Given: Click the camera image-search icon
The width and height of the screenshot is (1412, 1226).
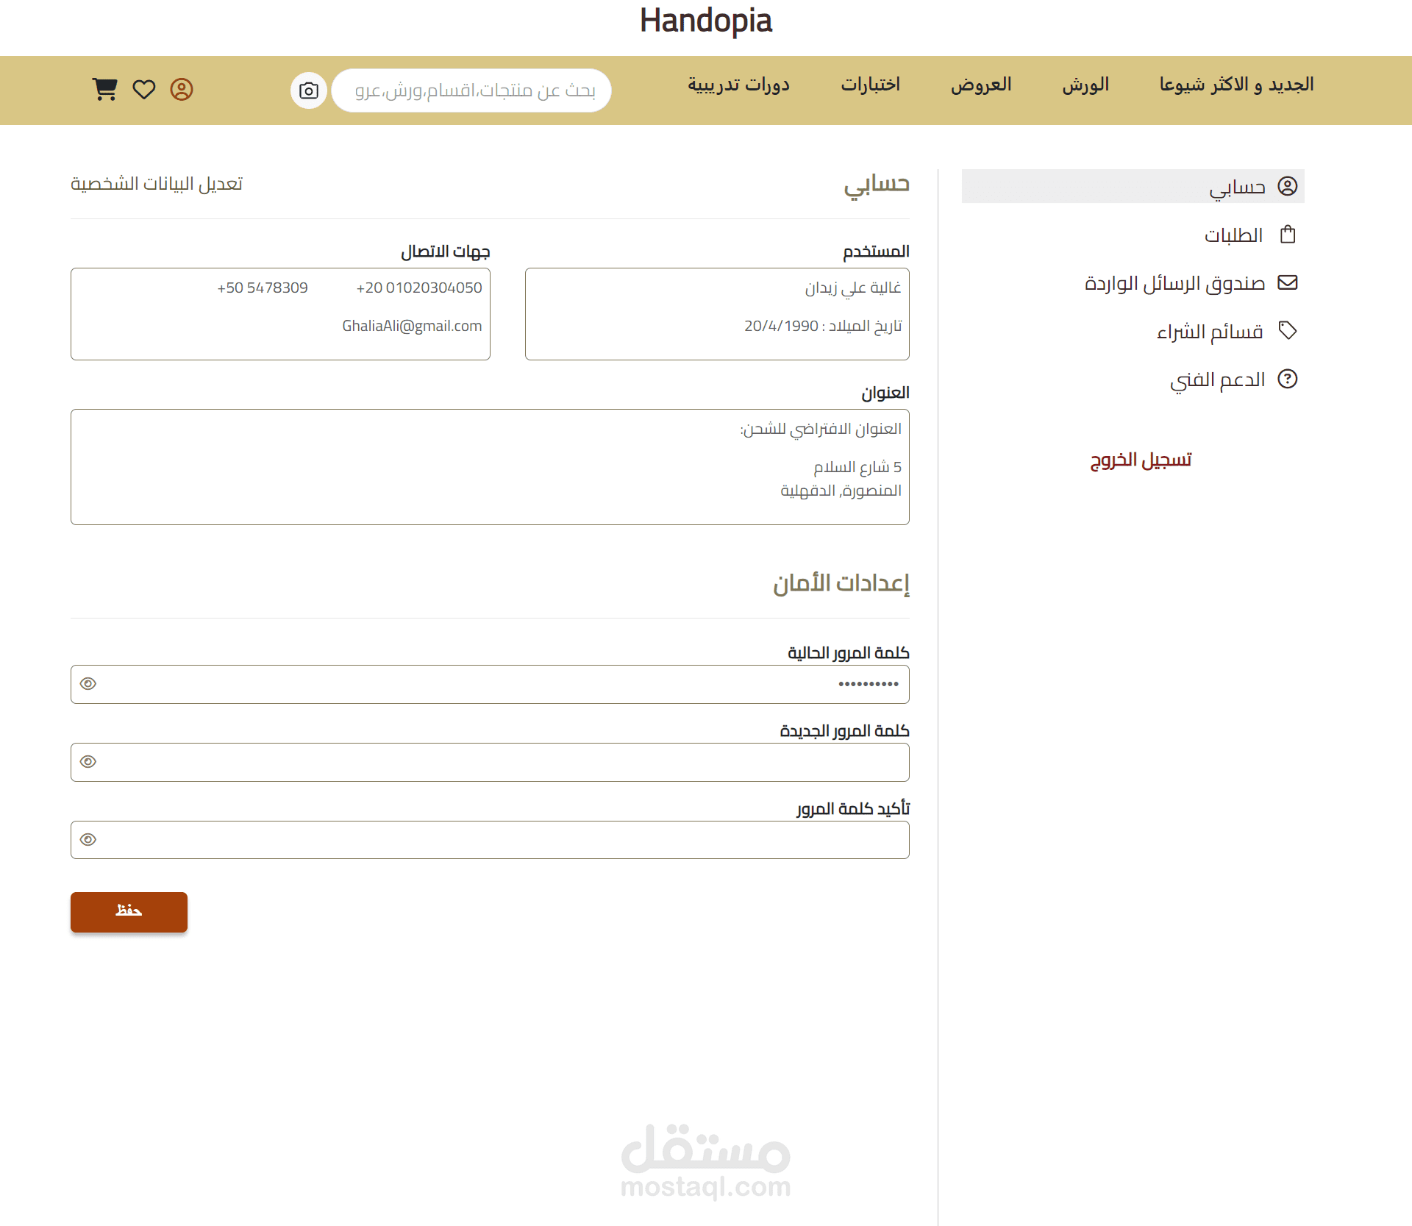Looking at the screenshot, I should [308, 90].
